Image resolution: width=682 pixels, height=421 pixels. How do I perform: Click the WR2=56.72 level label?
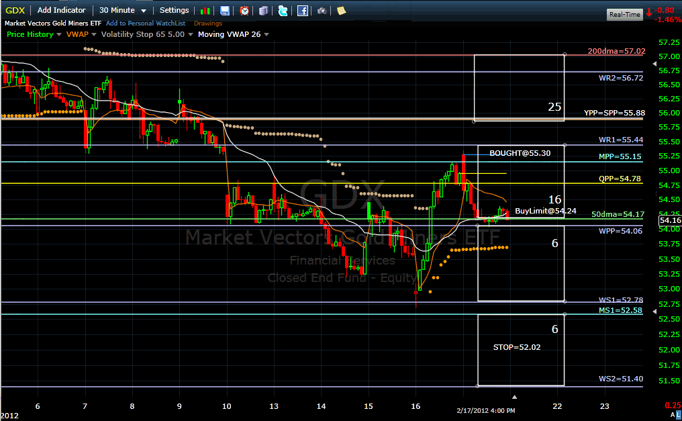tap(621, 78)
